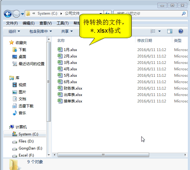190x170 pixels.
Task: Toggle the preview pane icon
Action: pyautogui.click(x=170, y=31)
